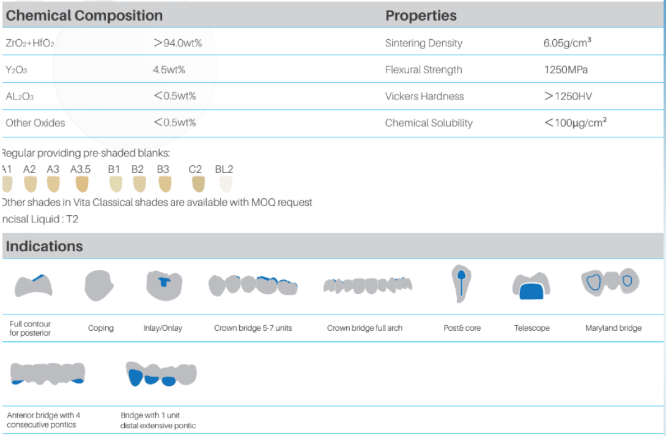Select the B3 shade tooth swatch

click(x=165, y=184)
